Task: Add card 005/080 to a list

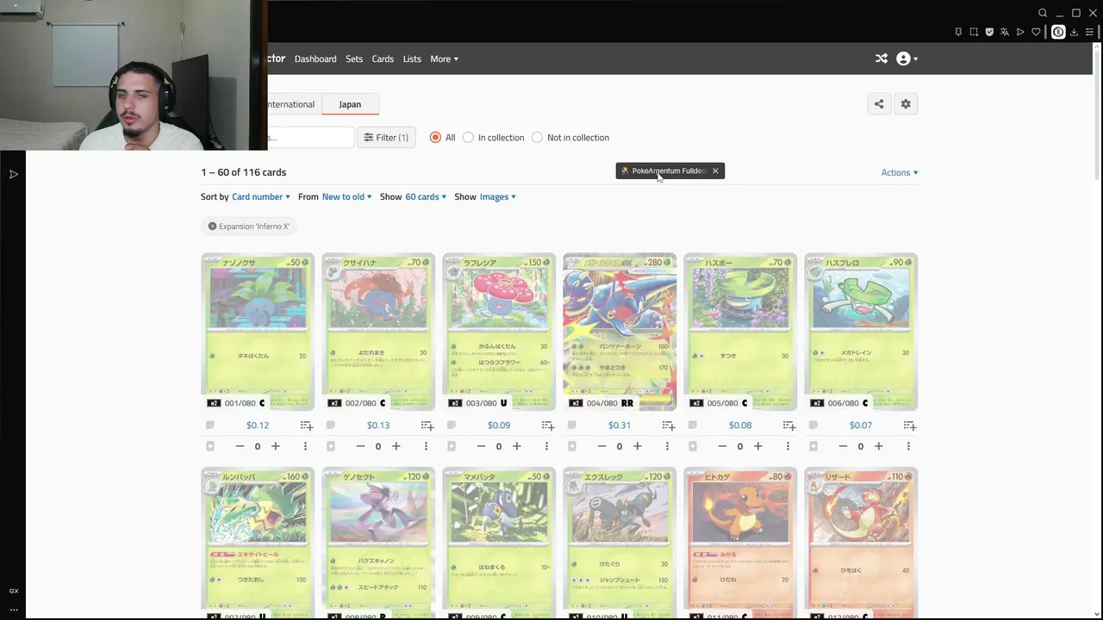Action: [788, 425]
